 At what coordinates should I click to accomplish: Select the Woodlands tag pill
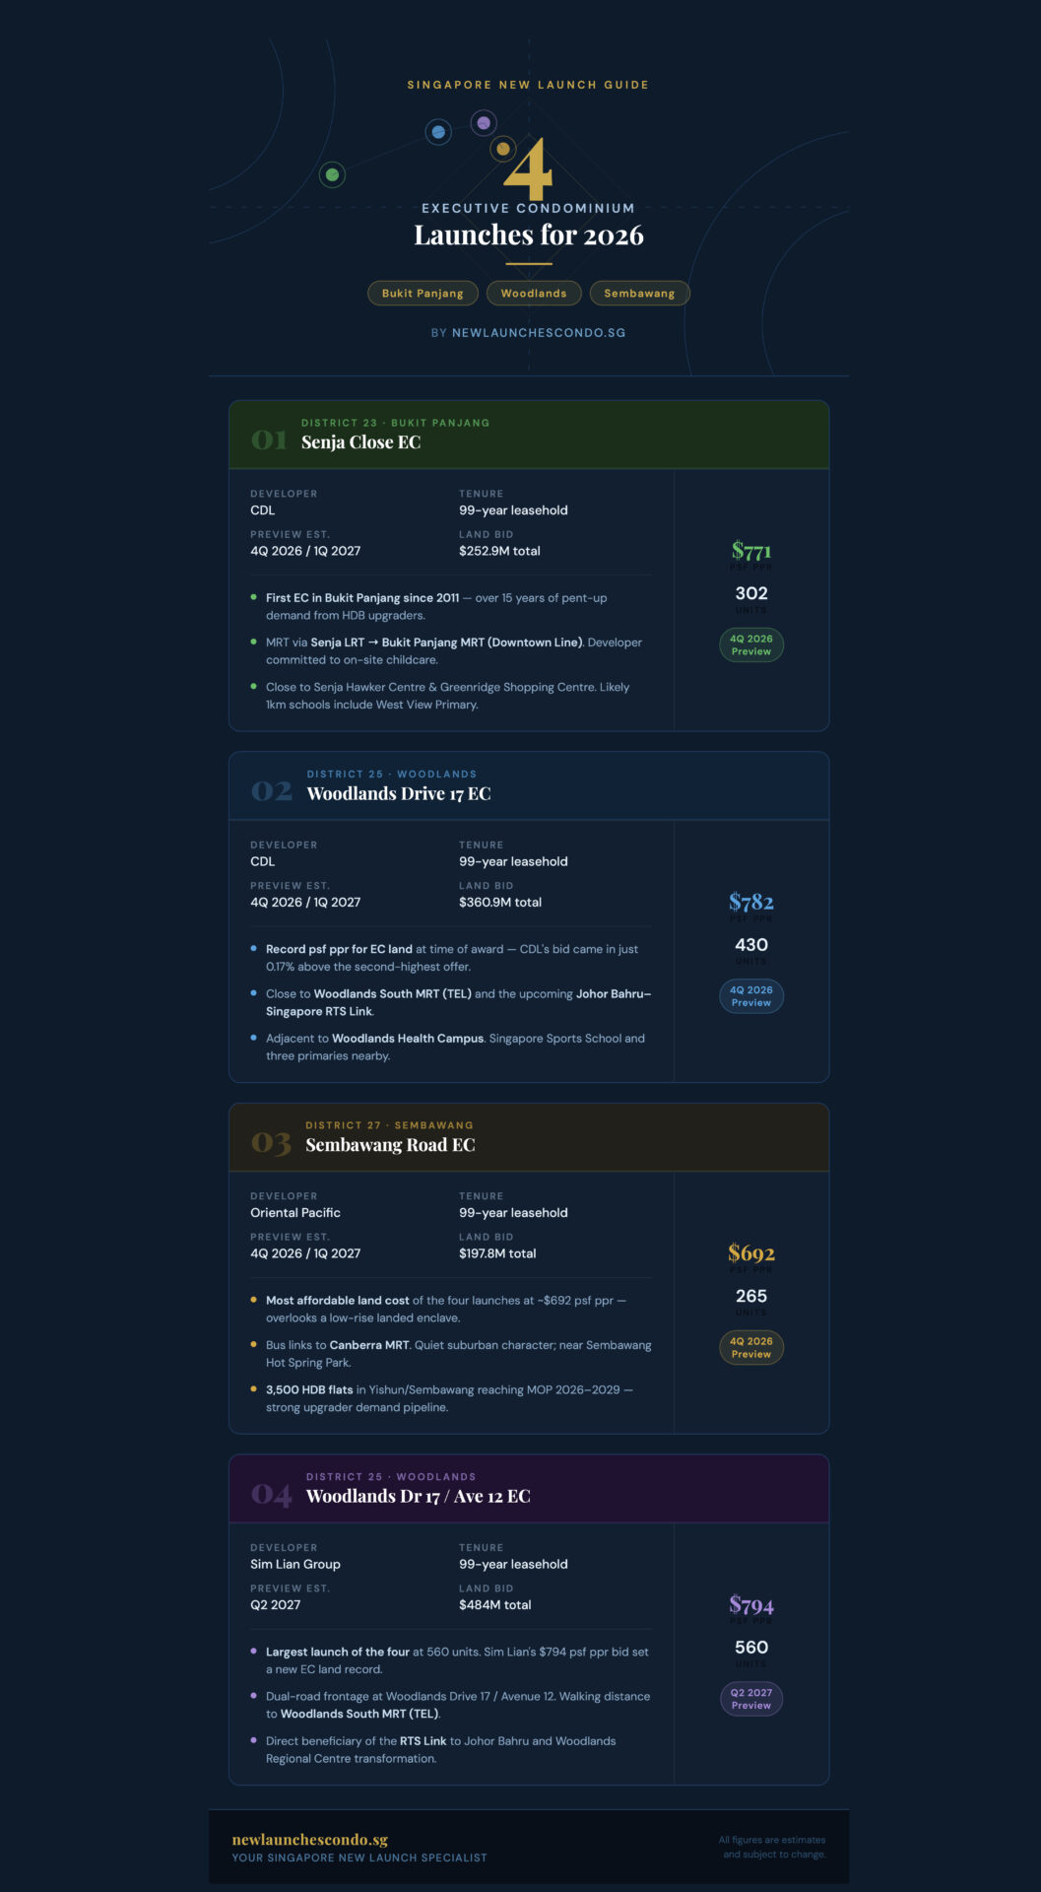point(534,294)
